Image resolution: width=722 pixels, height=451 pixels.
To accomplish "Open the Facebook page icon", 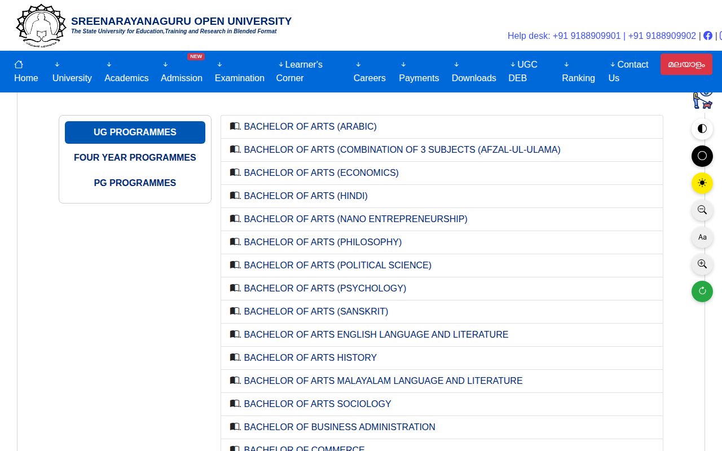I will (708, 36).
